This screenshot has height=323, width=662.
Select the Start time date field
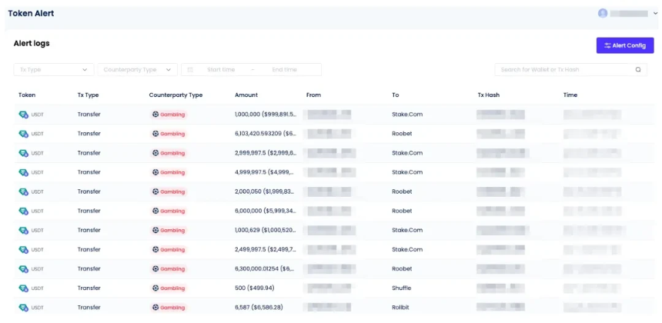click(221, 69)
